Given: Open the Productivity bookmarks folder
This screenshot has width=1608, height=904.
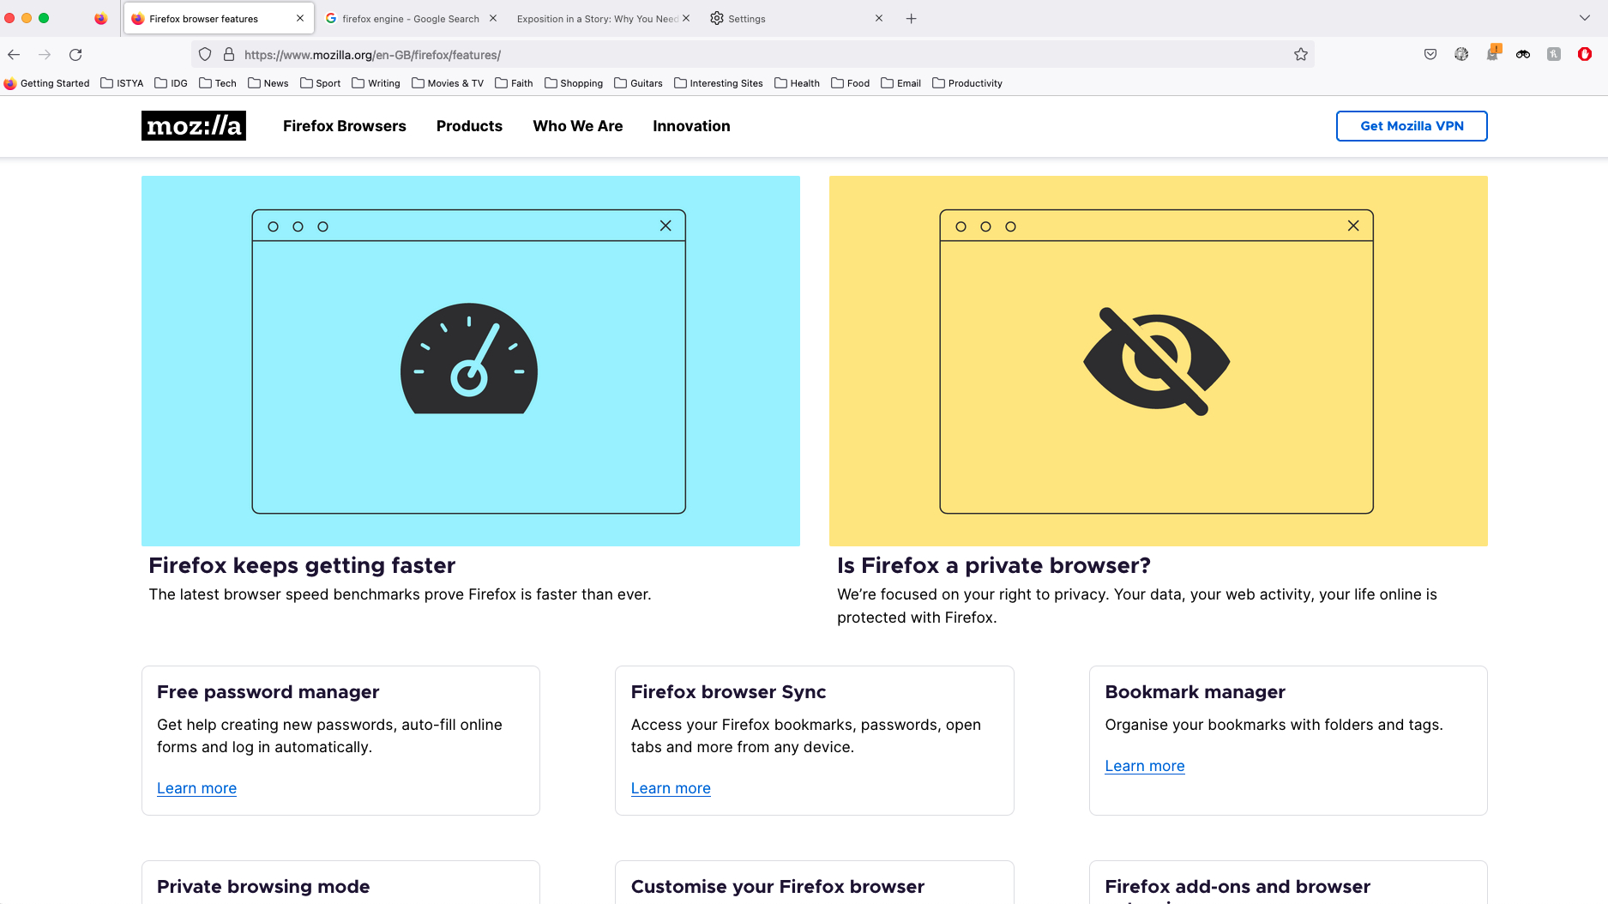Looking at the screenshot, I should [967, 83].
